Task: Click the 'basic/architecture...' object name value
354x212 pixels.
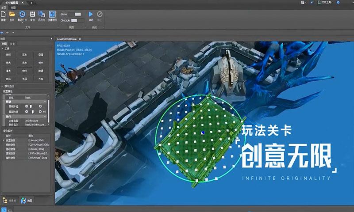Action: (x=35, y=125)
